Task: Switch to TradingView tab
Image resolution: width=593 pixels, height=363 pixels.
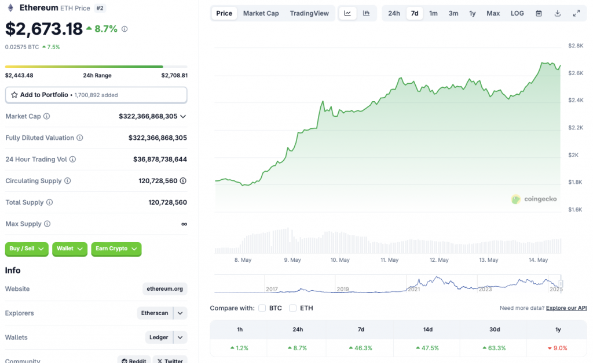Action: 309,13
